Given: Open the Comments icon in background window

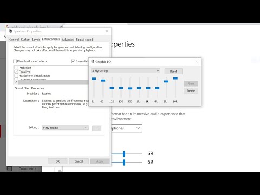Looking at the screenshot, I should point(9,168).
